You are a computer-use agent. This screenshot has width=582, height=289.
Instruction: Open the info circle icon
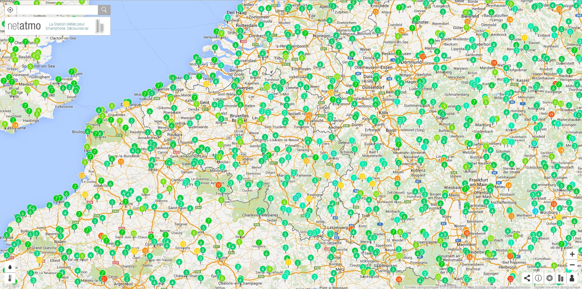538,278
